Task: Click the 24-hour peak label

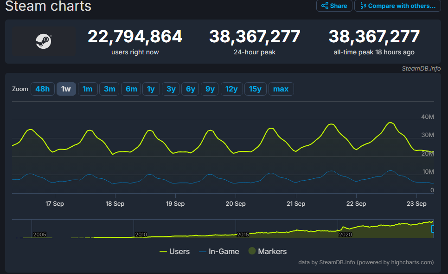Action: pyautogui.click(x=255, y=52)
